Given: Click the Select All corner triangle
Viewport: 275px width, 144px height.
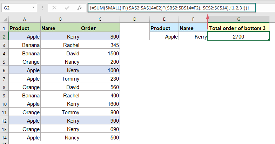Looking at the screenshot, I should 4,20.
